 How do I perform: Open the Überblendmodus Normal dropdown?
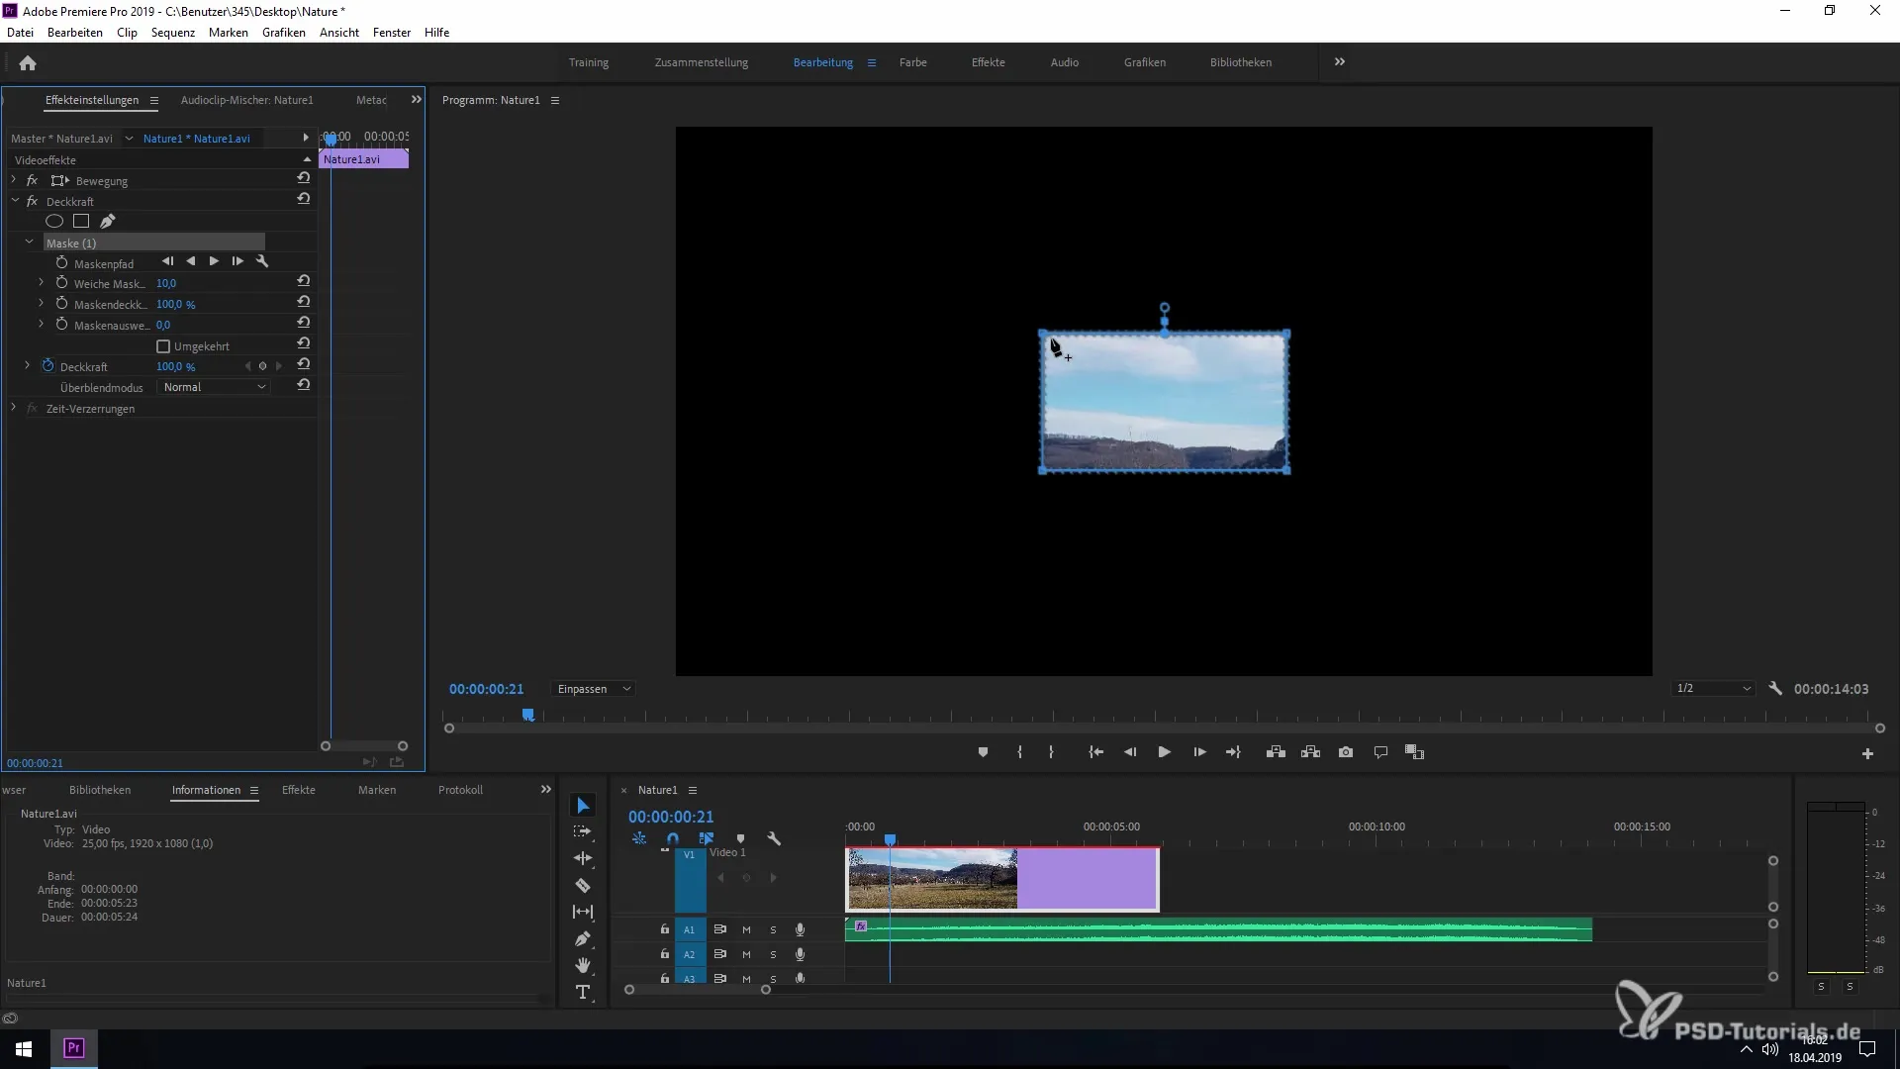tap(214, 387)
